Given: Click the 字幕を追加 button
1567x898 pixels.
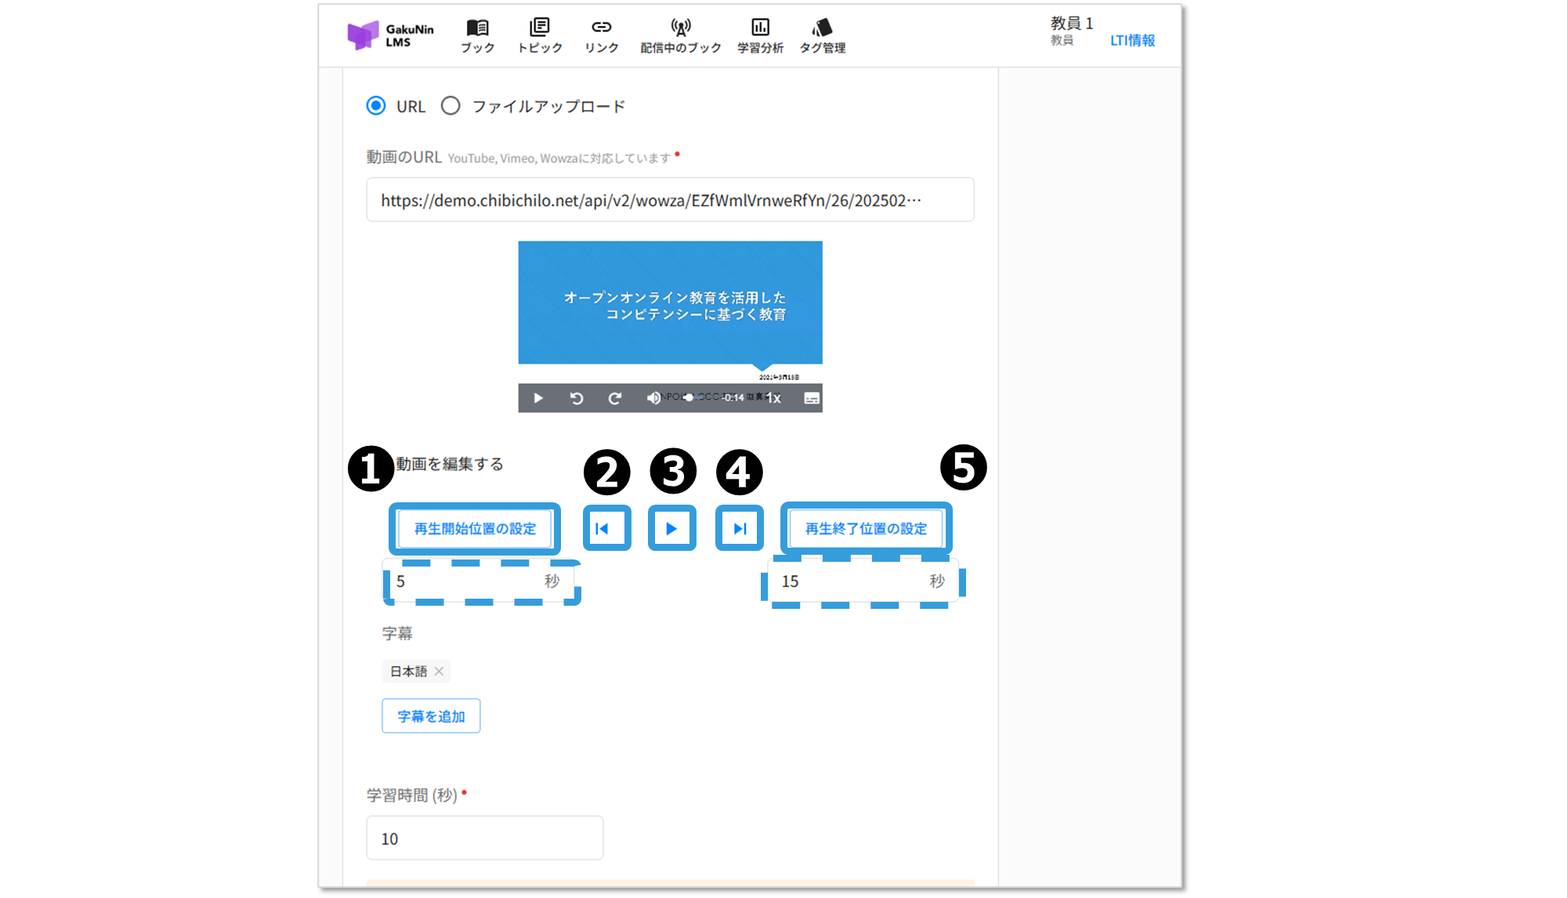Looking at the screenshot, I should click(431, 716).
